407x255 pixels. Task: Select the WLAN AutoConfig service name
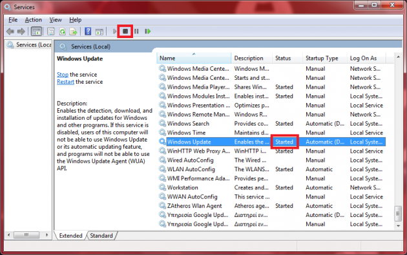coord(191,169)
